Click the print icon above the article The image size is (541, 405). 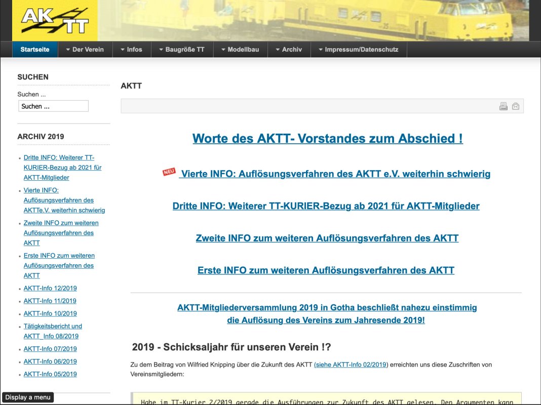tap(503, 106)
